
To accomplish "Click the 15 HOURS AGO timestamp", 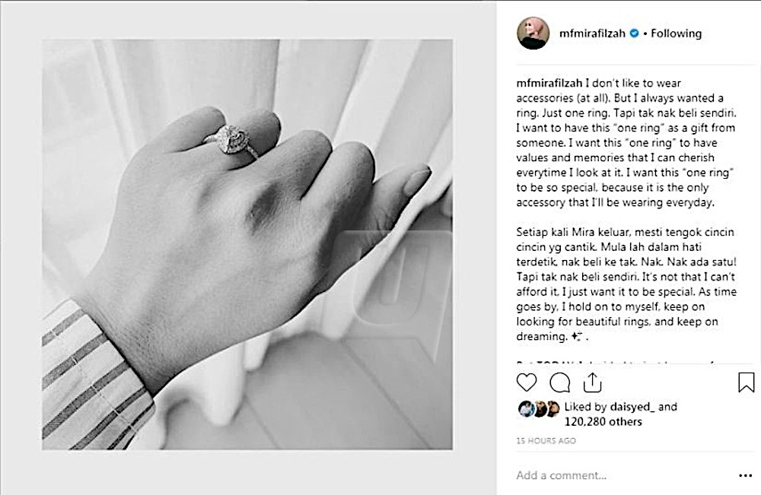I will [546, 441].
